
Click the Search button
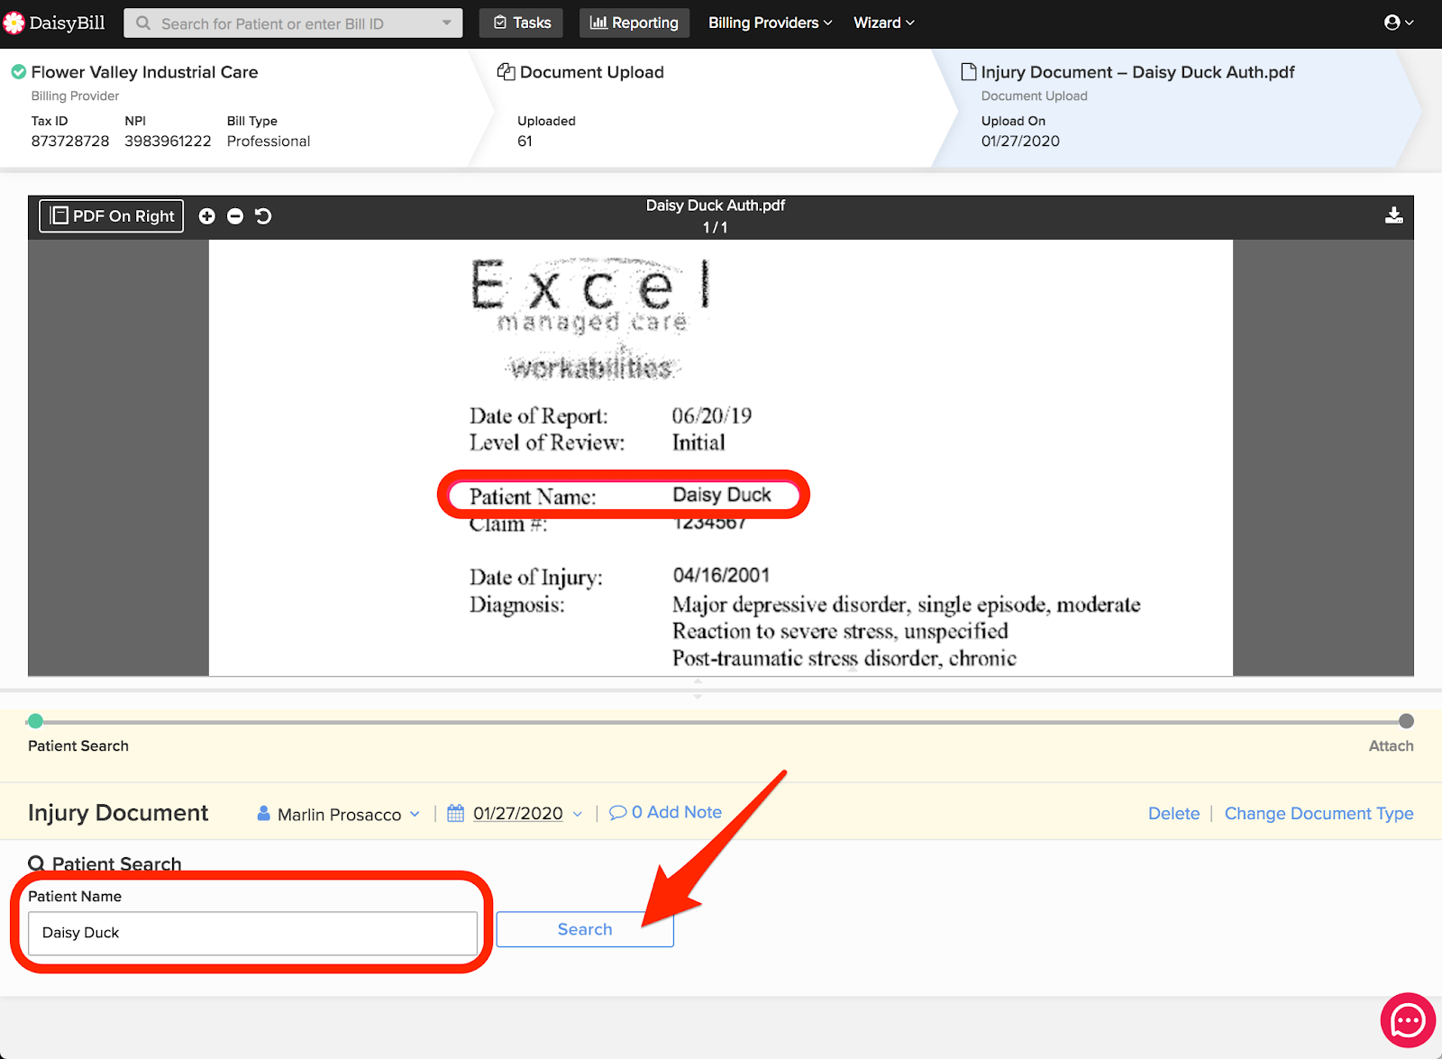(585, 929)
